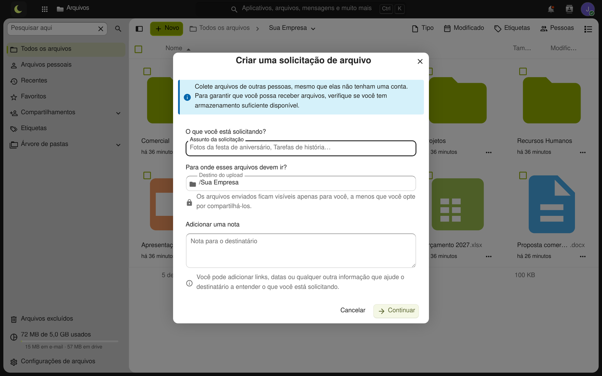602x376 pixels.
Task: Open the Pessoas filter dropdown
Action: tap(557, 28)
